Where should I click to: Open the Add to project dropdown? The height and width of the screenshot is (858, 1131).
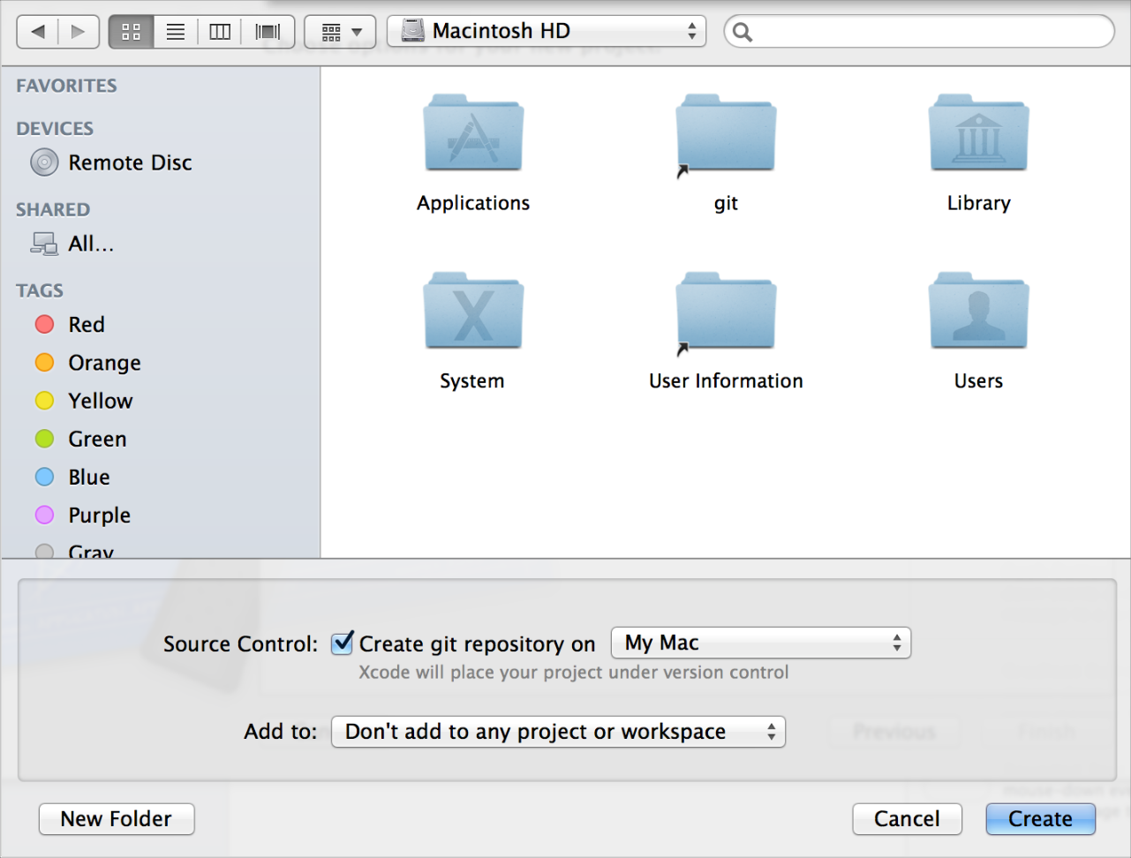(558, 732)
